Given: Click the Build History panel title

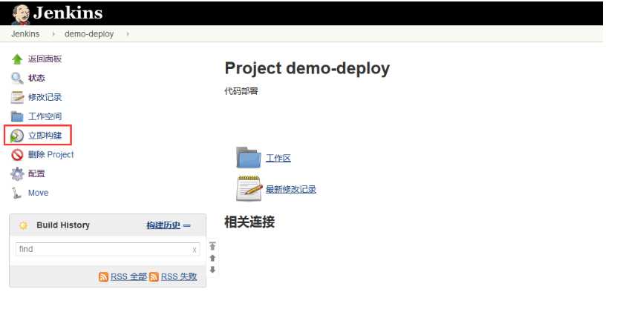Looking at the screenshot, I should tap(63, 225).
